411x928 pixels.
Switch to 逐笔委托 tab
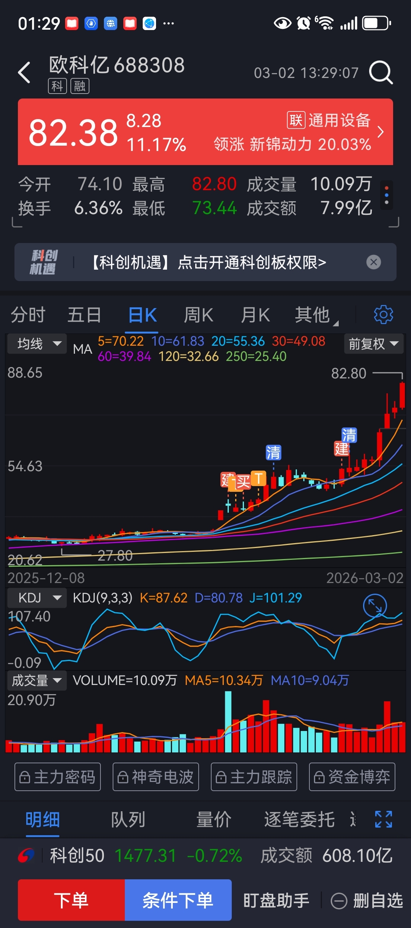pos(299,820)
